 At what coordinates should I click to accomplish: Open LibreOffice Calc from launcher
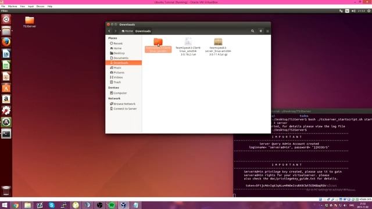pyautogui.click(x=6, y=65)
